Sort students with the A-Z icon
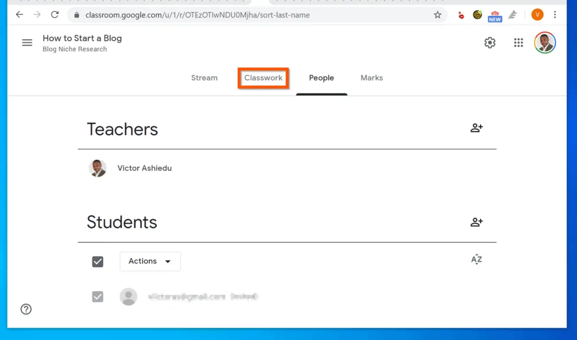 tap(476, 260)
